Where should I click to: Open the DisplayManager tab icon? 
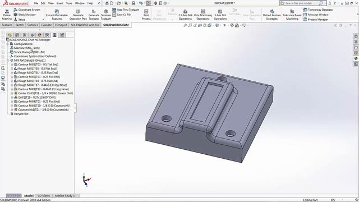[40, 35]
